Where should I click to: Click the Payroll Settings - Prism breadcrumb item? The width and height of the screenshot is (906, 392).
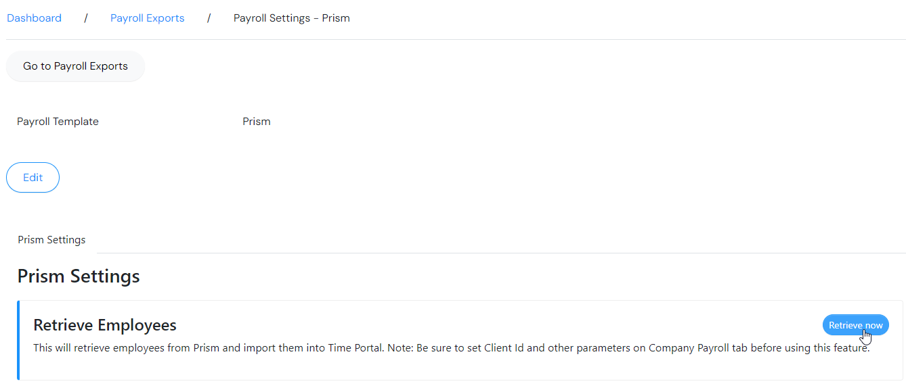pyautogui.click(x=291, y=18)
